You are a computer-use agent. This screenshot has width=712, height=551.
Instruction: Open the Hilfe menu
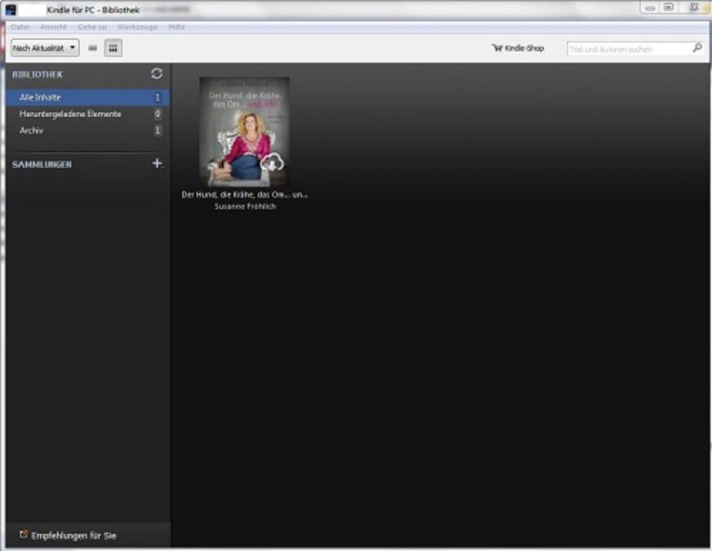click(x=176, y=27)
